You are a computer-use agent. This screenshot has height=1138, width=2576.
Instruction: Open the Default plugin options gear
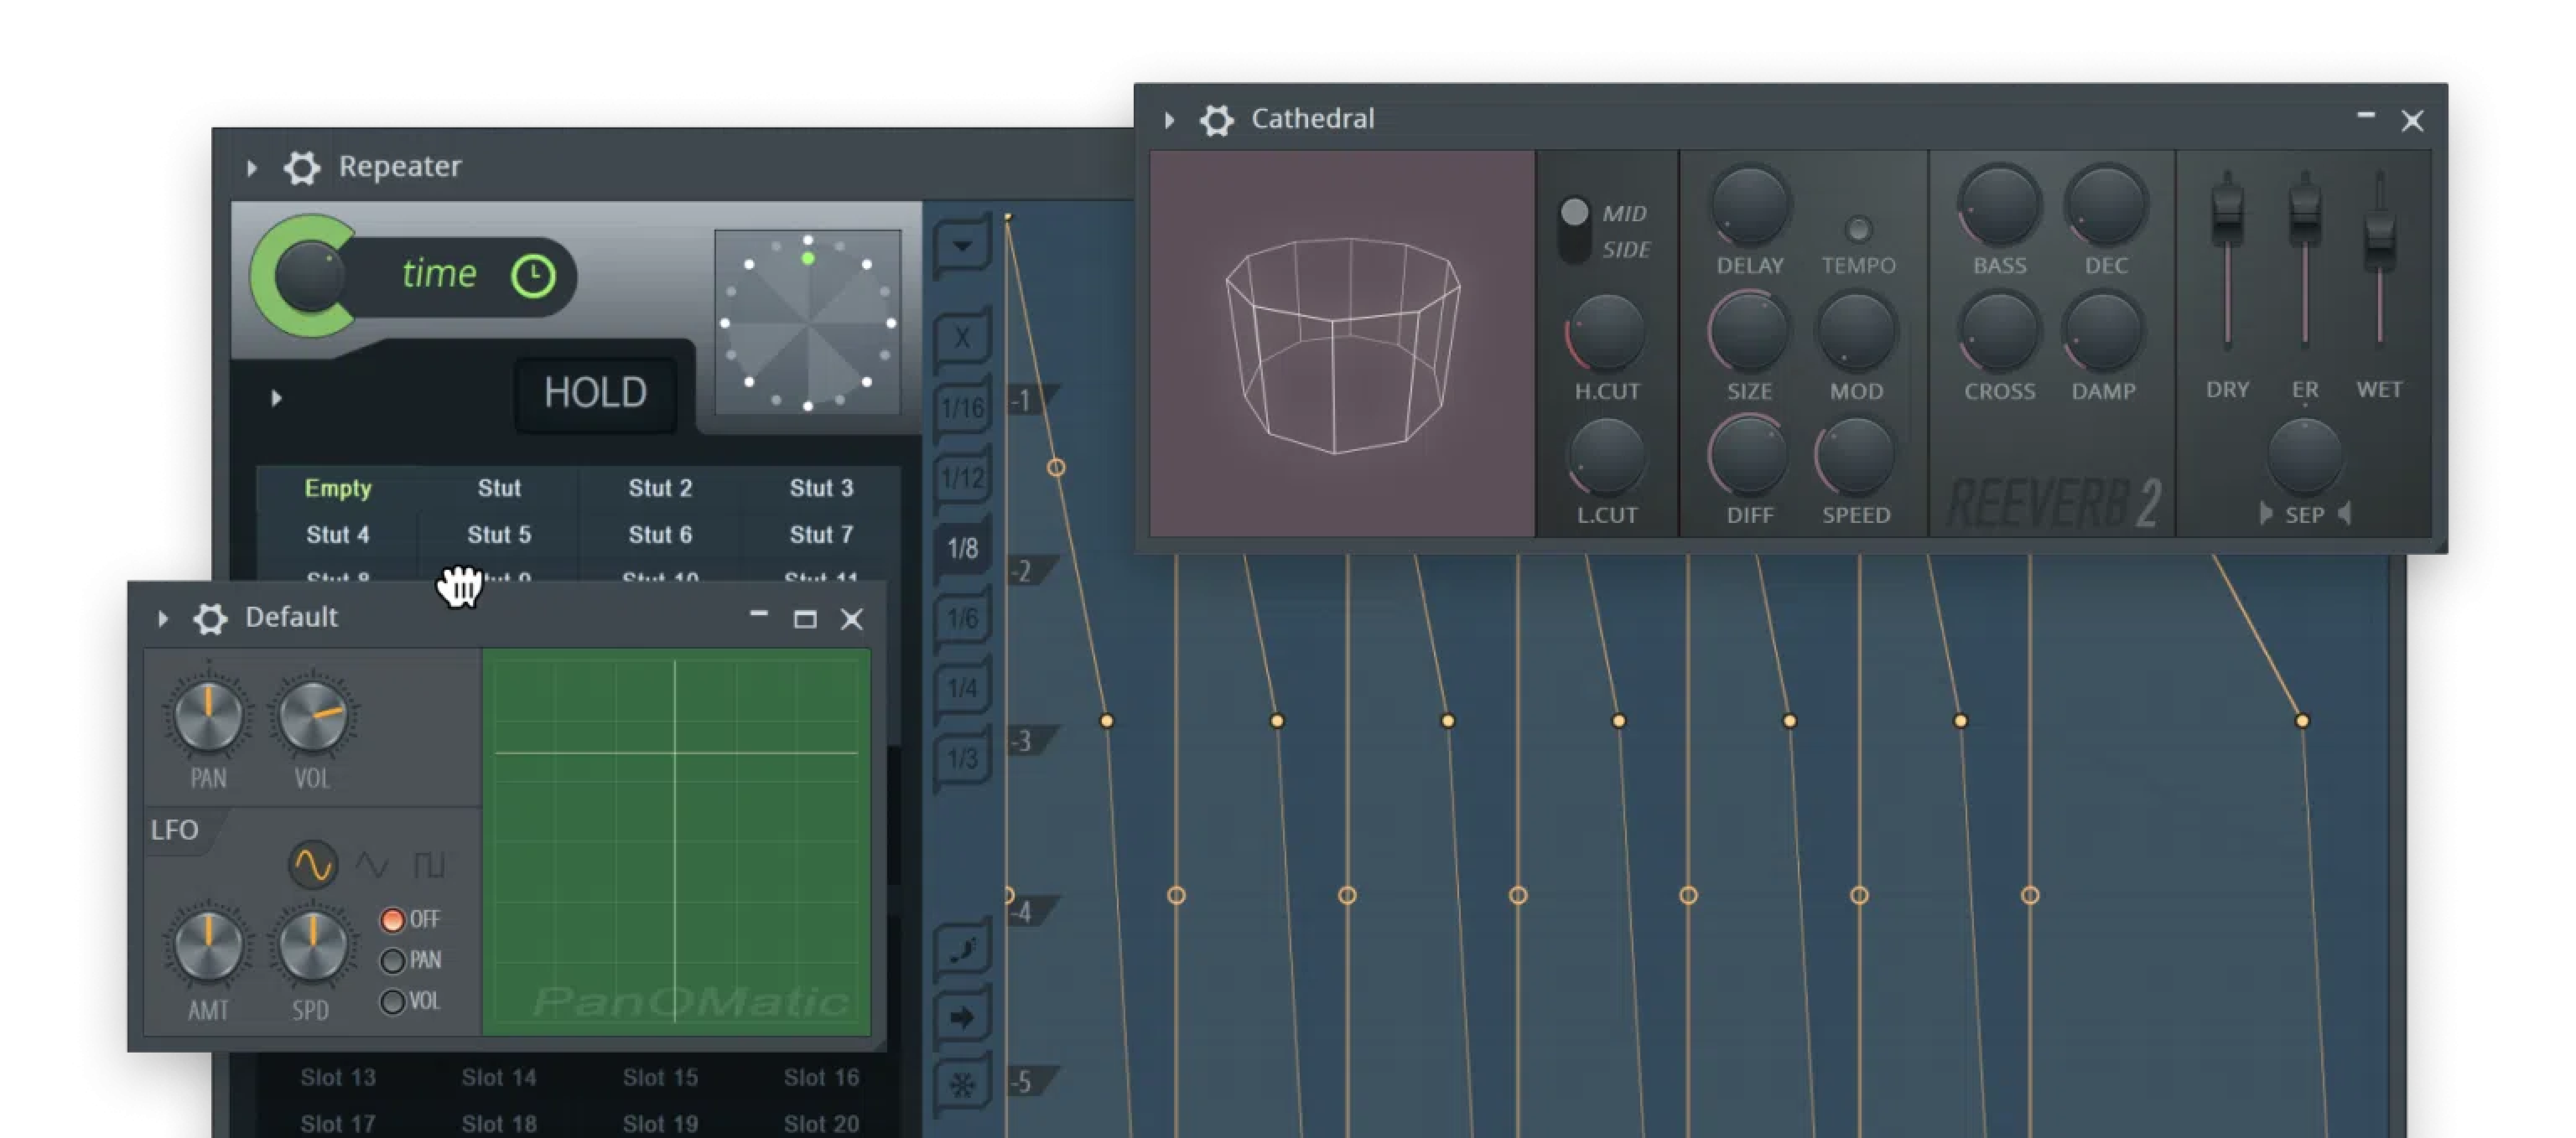[210, 618]
